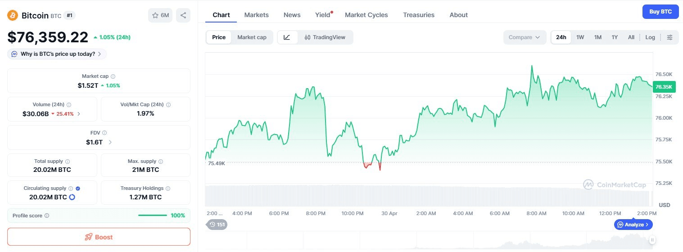The height and width of the screenshot is (252, 683).
Task: Open chart settings sliders icon
Action: [x=670, y=37]
